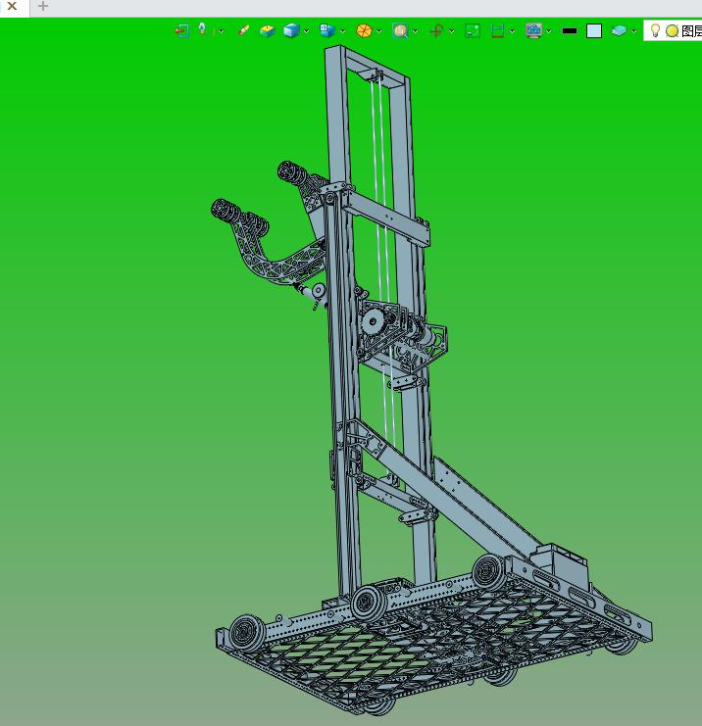Open the measure tool dropdown arrow
The height and width of the screenshot is (726, 702).
tap(512, 31)
